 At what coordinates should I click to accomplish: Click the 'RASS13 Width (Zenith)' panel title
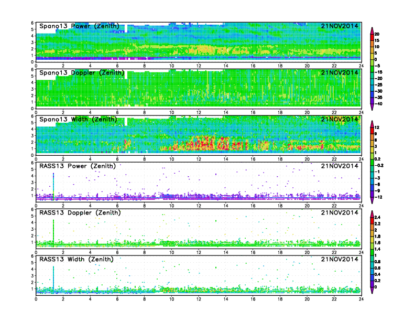(77, 259)
